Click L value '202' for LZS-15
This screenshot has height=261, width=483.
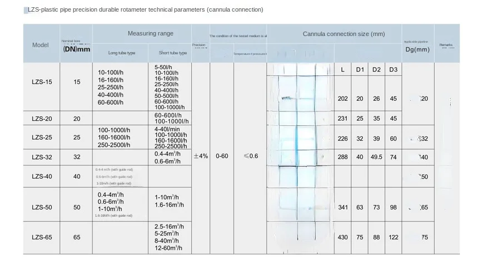tap(342, 99)
